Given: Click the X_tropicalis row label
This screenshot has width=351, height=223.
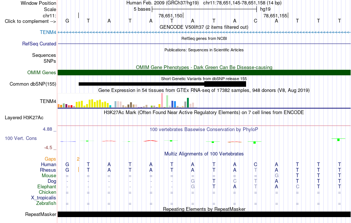Looking at the screenshot, I should [44, 198].
